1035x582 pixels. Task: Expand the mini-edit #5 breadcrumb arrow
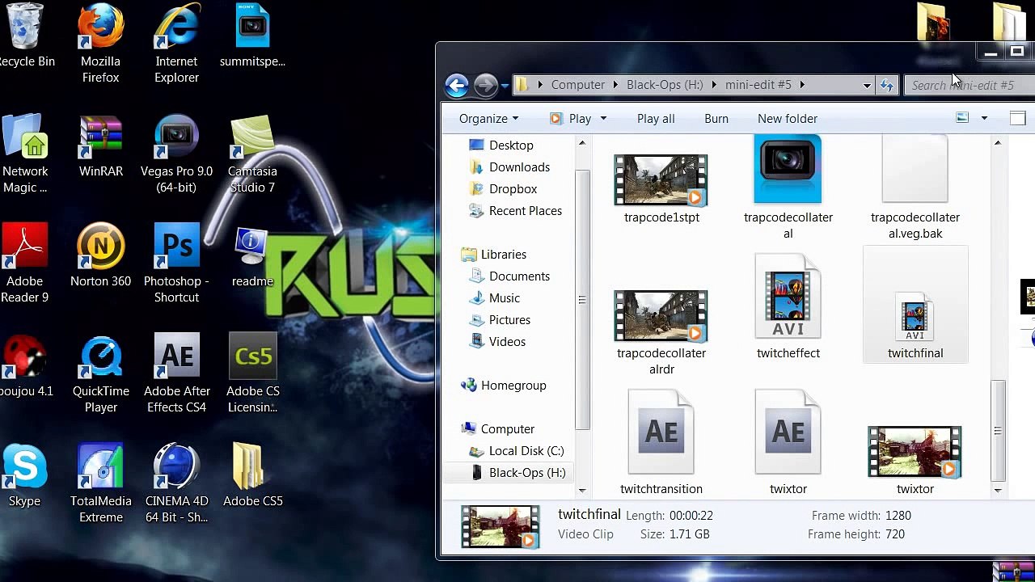point(802,85)
